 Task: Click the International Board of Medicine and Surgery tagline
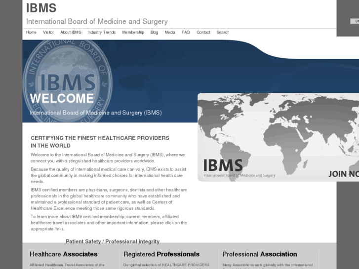(x=97, y=21)
